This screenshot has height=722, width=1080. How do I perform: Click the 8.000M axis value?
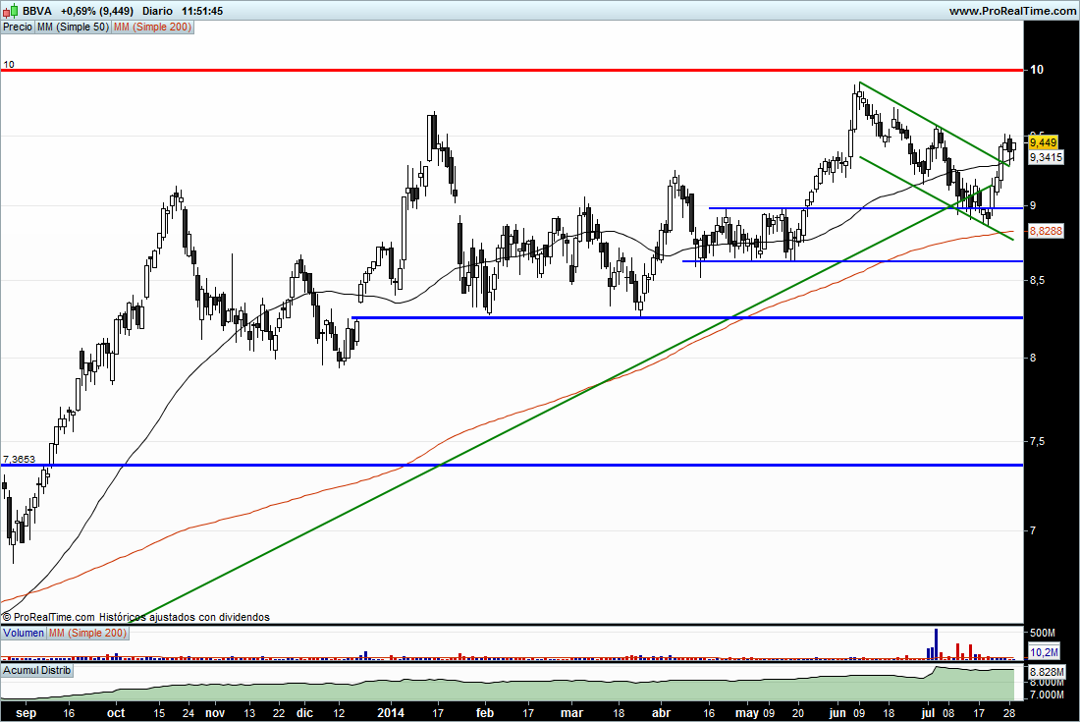[1047, 683]
